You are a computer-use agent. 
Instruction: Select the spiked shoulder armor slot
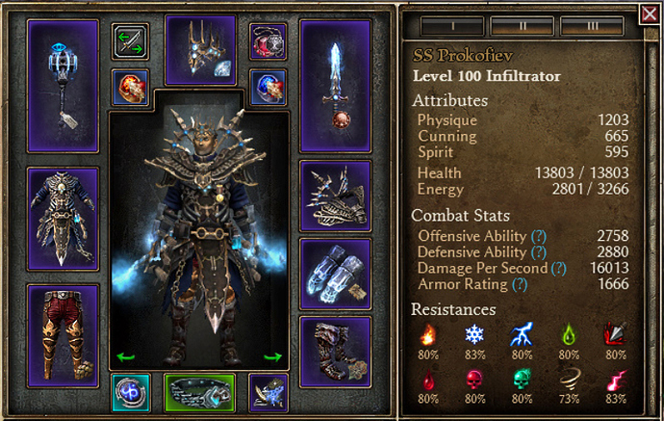(x=335, y=196)
